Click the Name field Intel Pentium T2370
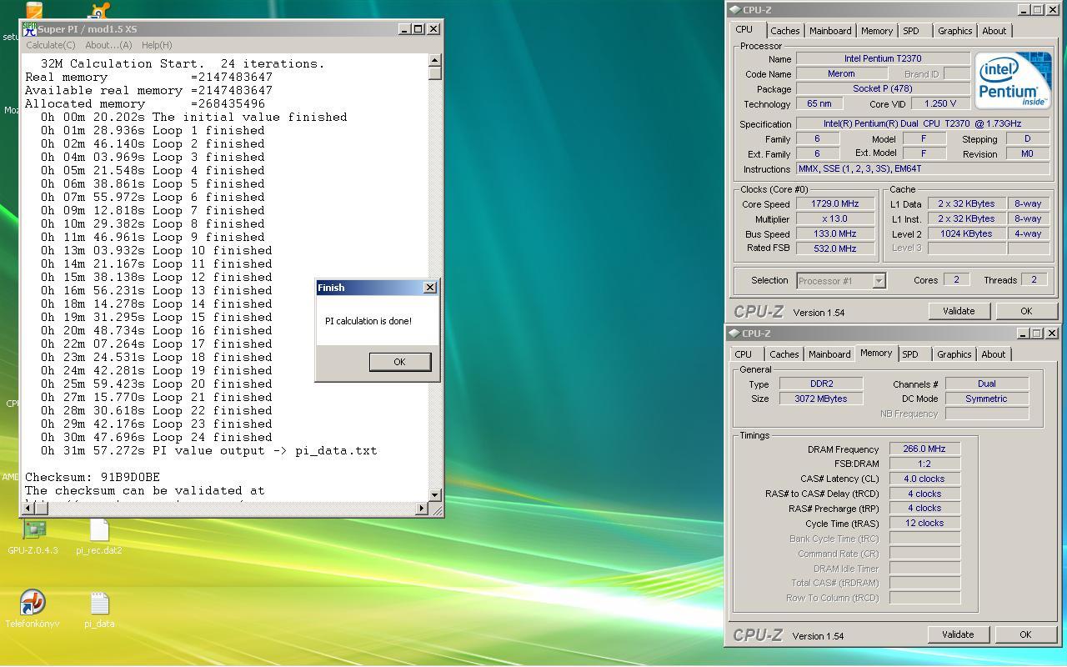 pyautogui.click(x=883, y=59)
